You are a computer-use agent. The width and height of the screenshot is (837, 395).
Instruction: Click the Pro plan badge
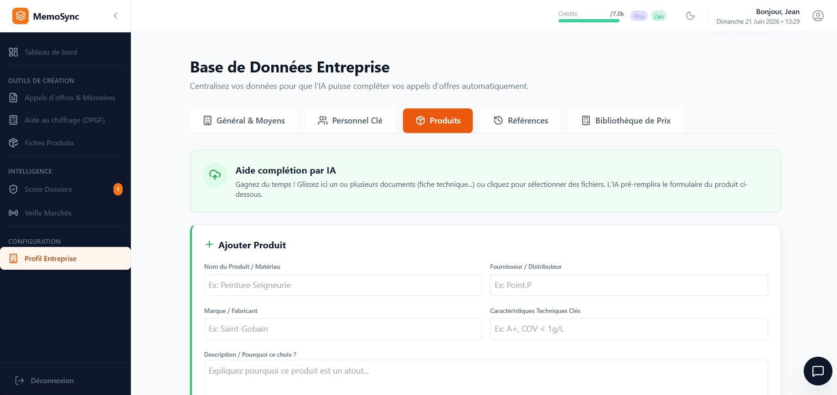point(639,16)
